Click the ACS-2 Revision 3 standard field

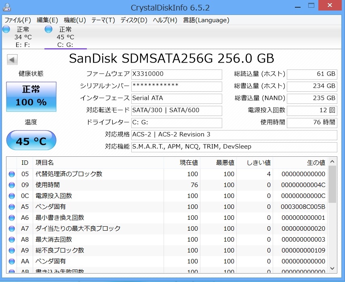coord(234,135)
